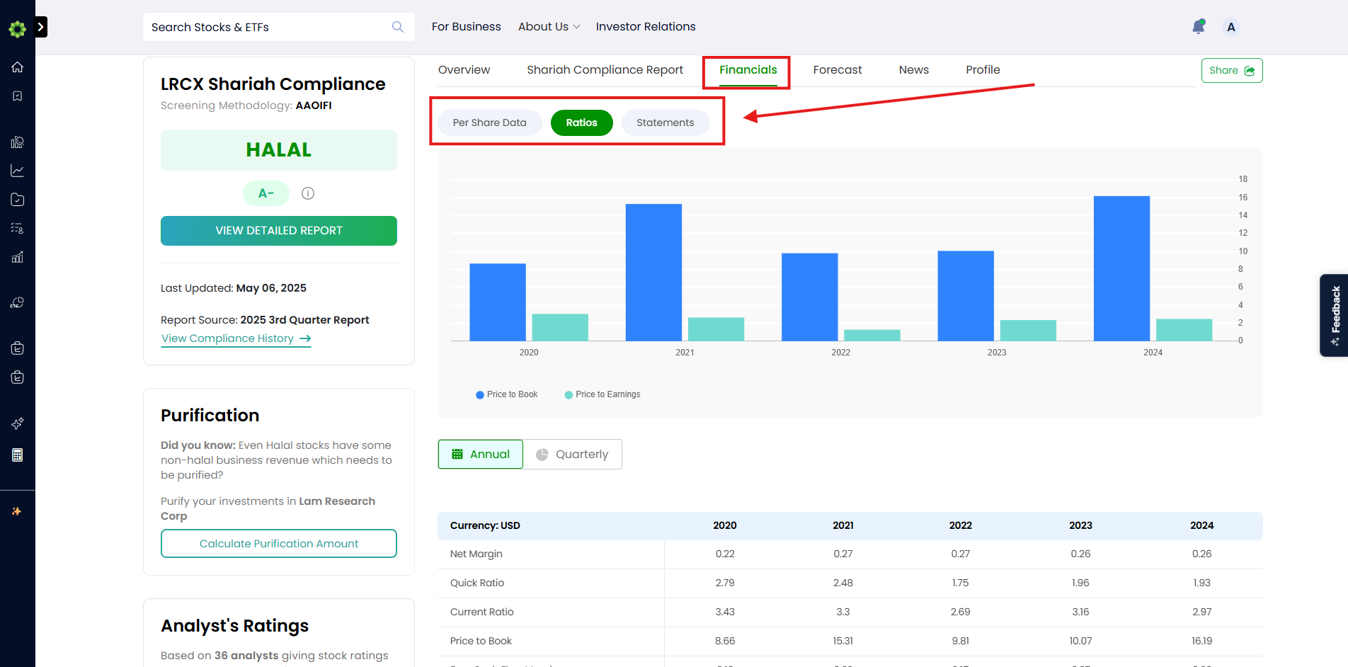The width and height of the screenshot is (1348, 667).
Task: Click the Quick Ratio row label
Action: coord(477,583)
